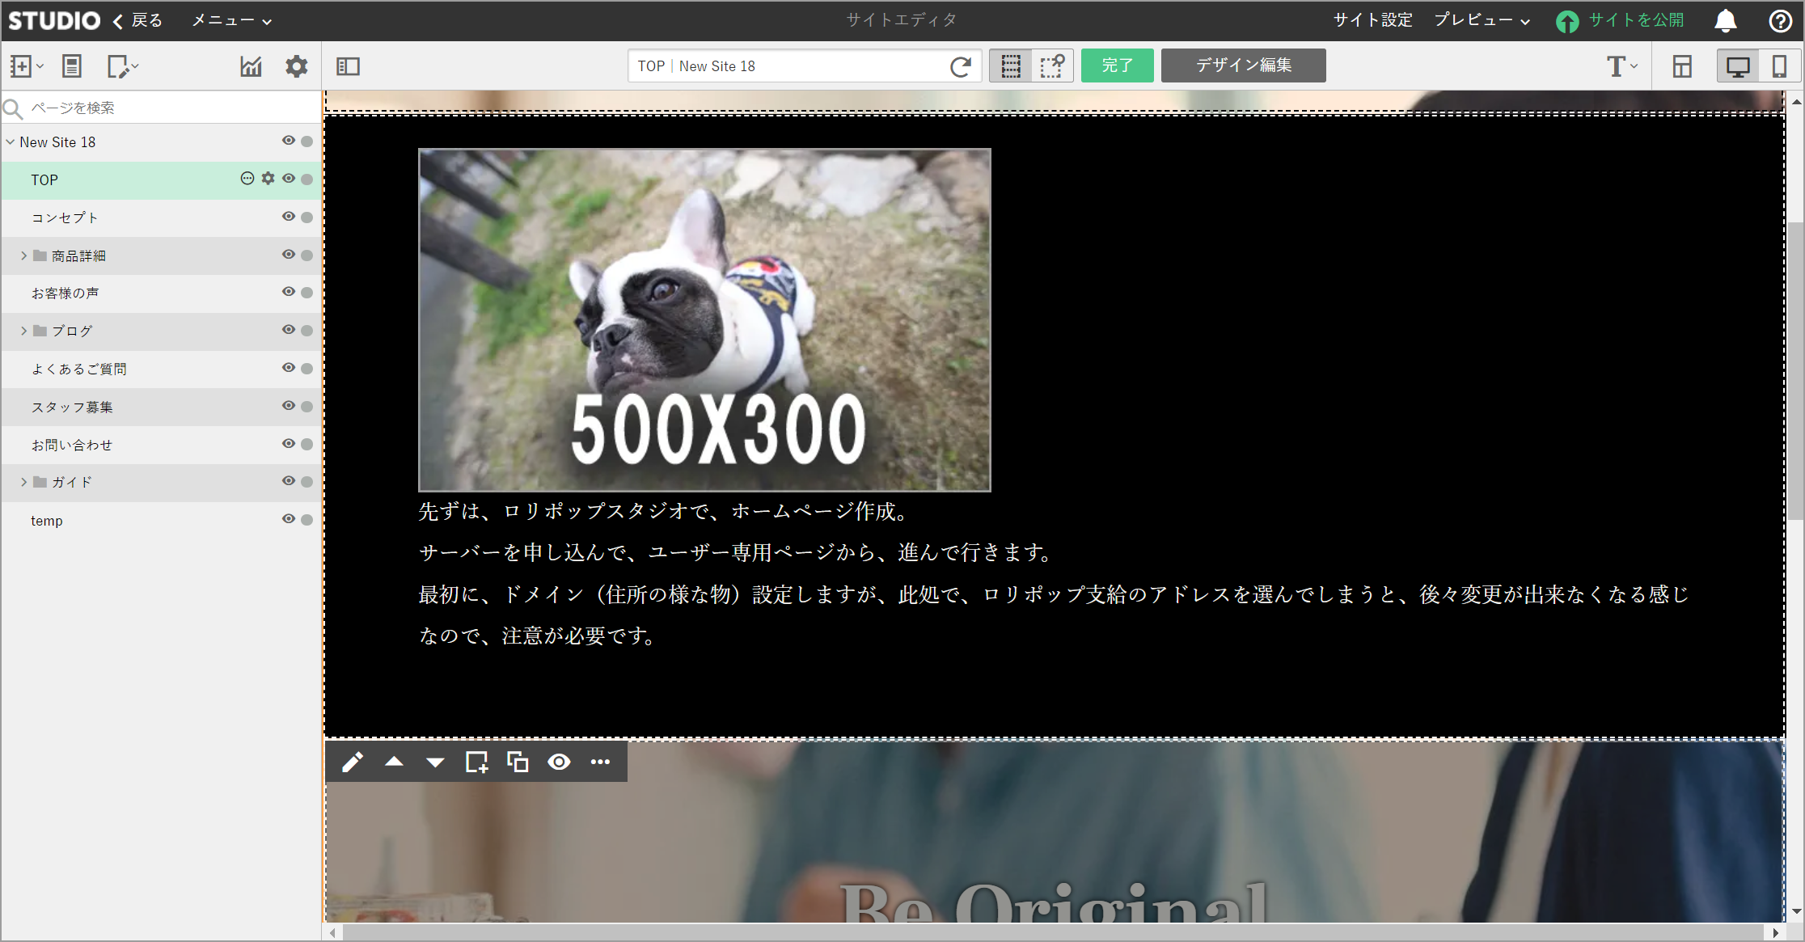Viewport: 1805px width, 942px height.
Task: Open サイト設定 from top bar
Action: (x=1372, y=20)
